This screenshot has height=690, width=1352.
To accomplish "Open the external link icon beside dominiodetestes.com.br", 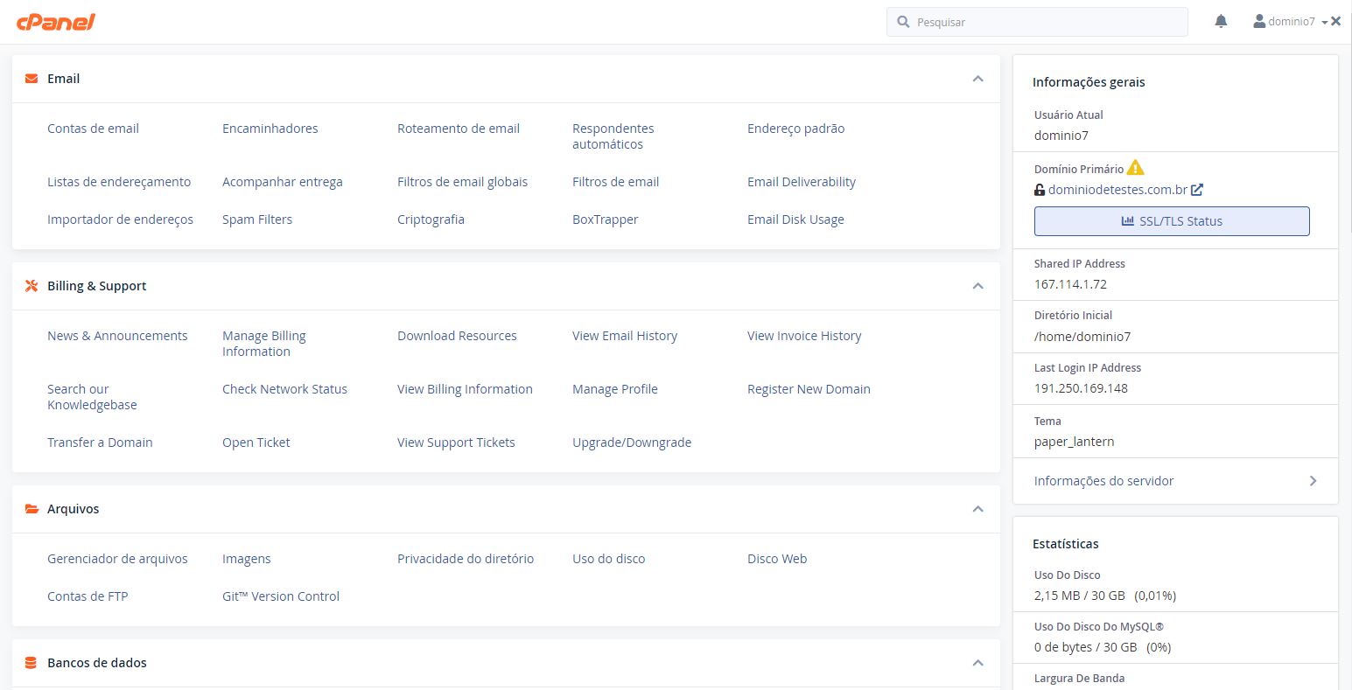I will (1197, 189).
